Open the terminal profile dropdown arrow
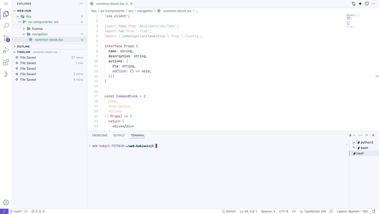Viewport: 379px width, 214px height. (x=354, y=135)
